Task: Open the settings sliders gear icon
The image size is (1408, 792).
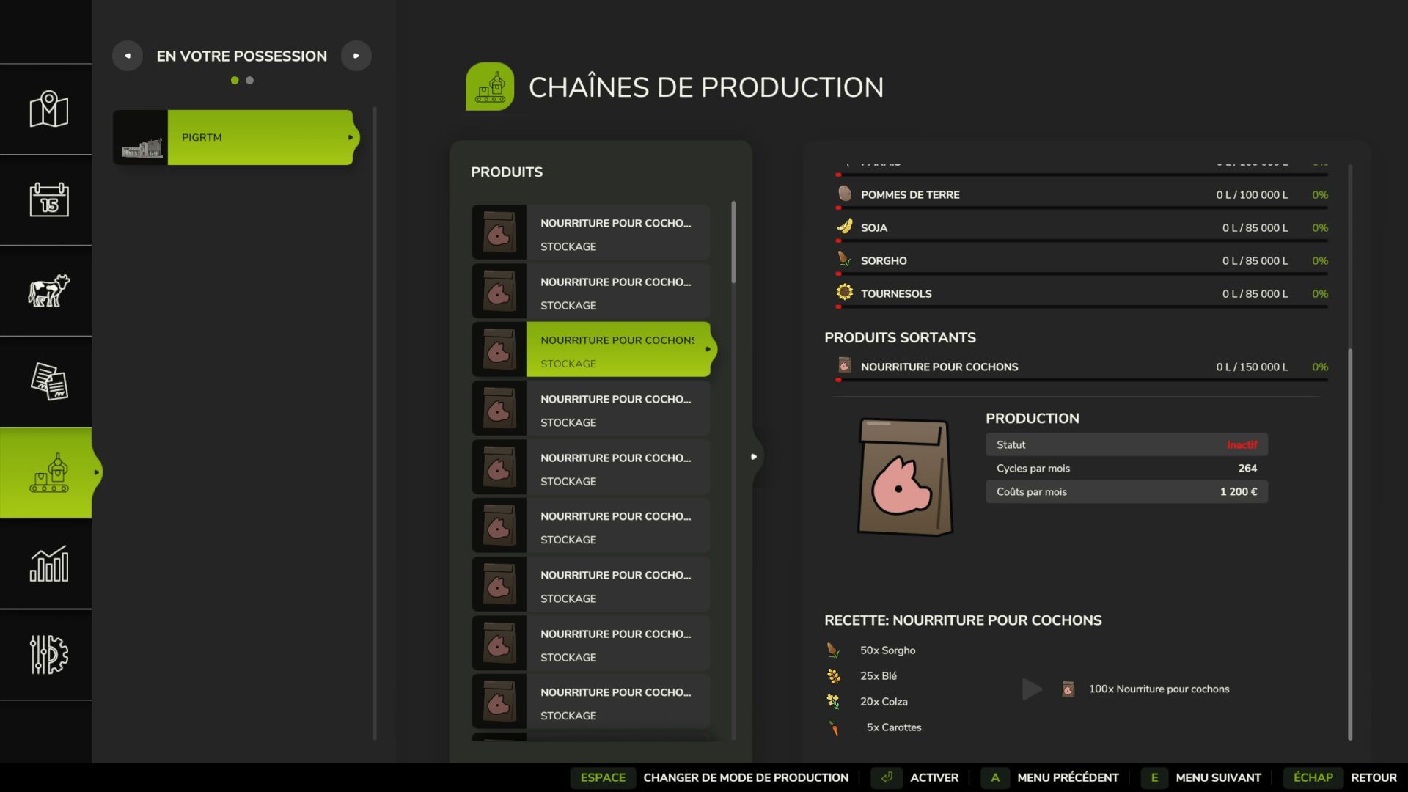Action: (x=48, y=654)
